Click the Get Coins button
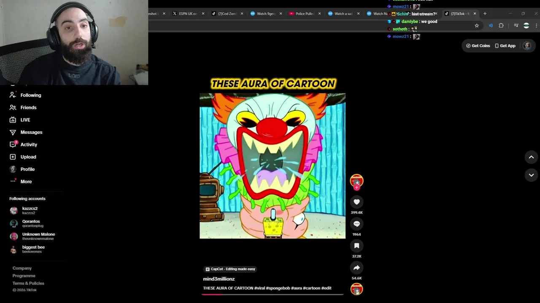The image size is (540, 303). click(x=478, y=46)
